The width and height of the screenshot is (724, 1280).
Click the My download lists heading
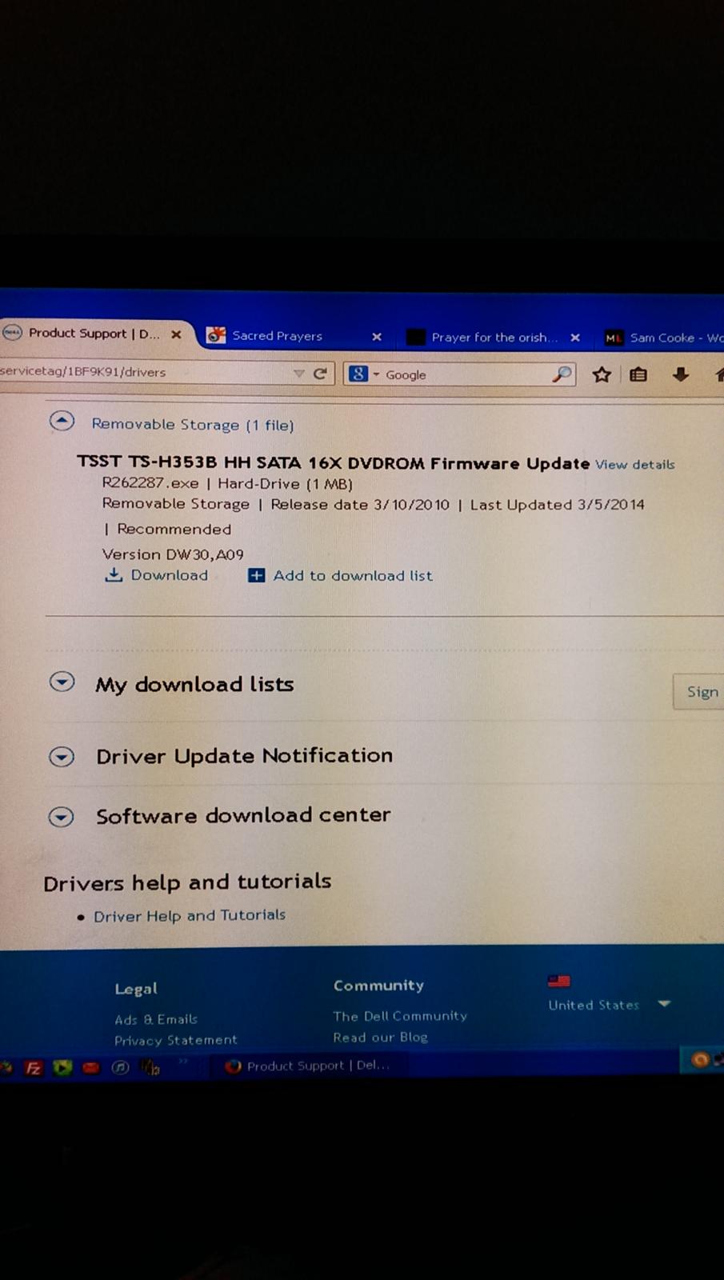[x=194, y=684]
